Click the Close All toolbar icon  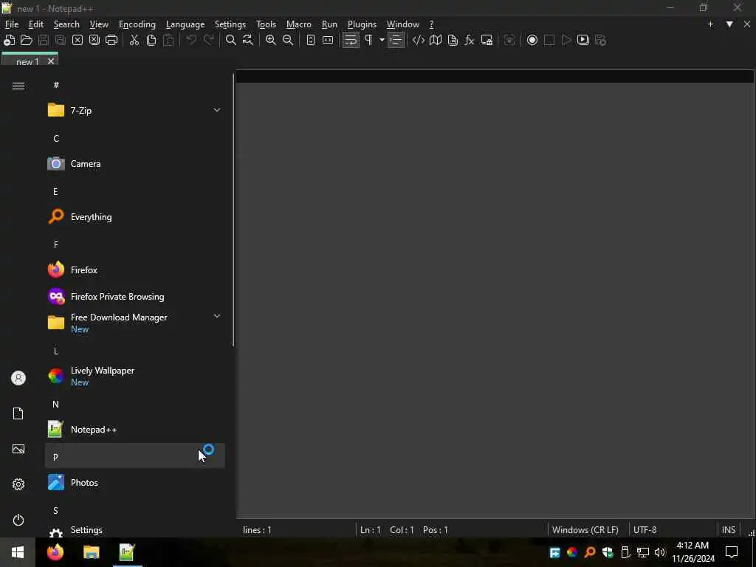click(x=94, y=41)
